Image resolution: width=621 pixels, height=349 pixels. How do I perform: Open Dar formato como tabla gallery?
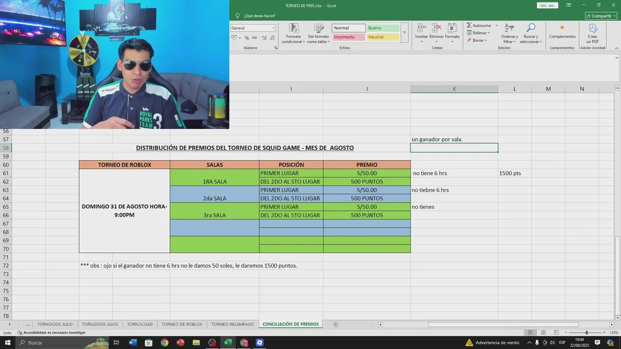(x=318, y=33)
